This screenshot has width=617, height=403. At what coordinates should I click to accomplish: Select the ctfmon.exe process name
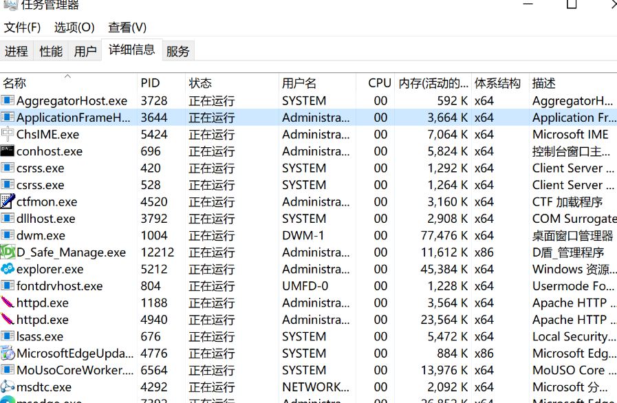pyautogui.click(x=47, y=202)
